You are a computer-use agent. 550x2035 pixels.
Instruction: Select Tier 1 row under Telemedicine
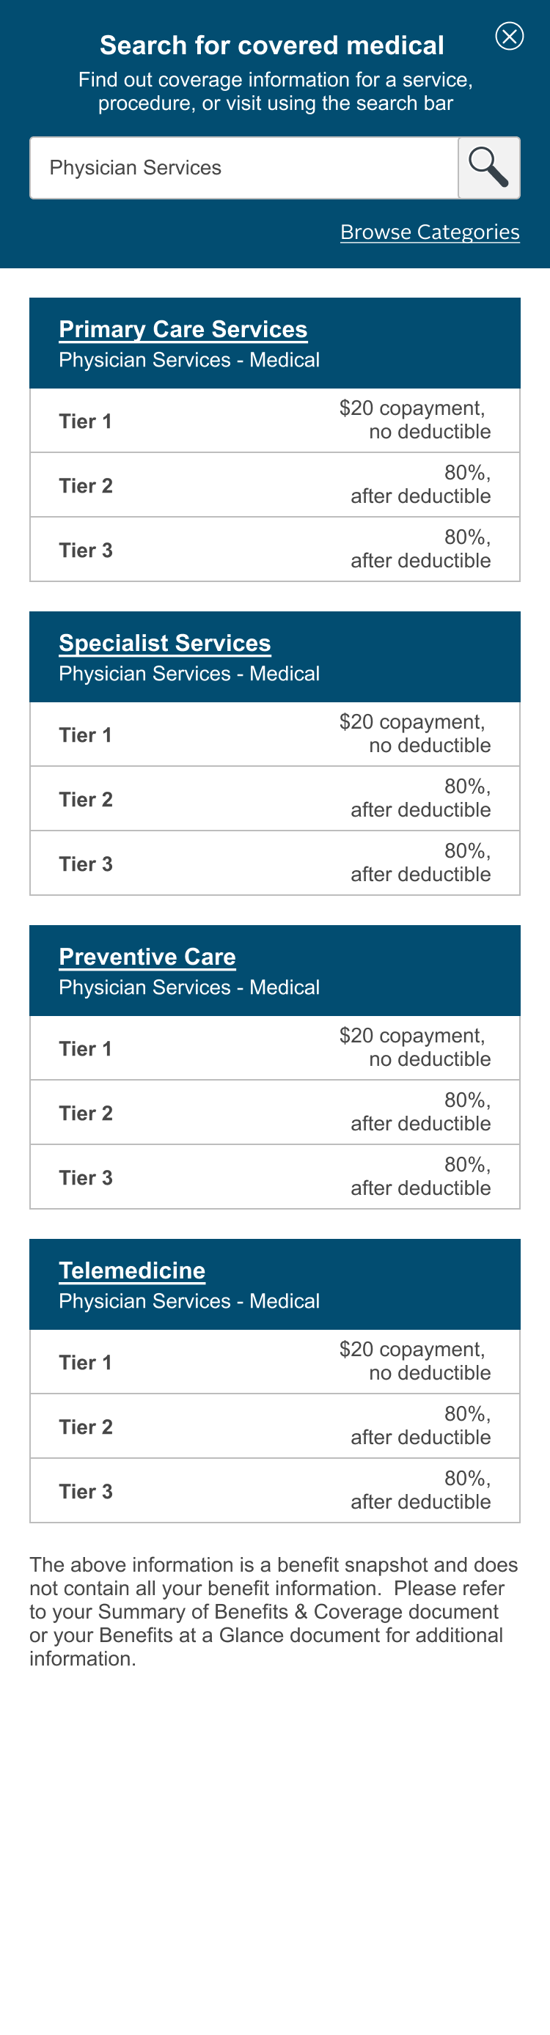pyautogui.click(x=274, y=1361)
